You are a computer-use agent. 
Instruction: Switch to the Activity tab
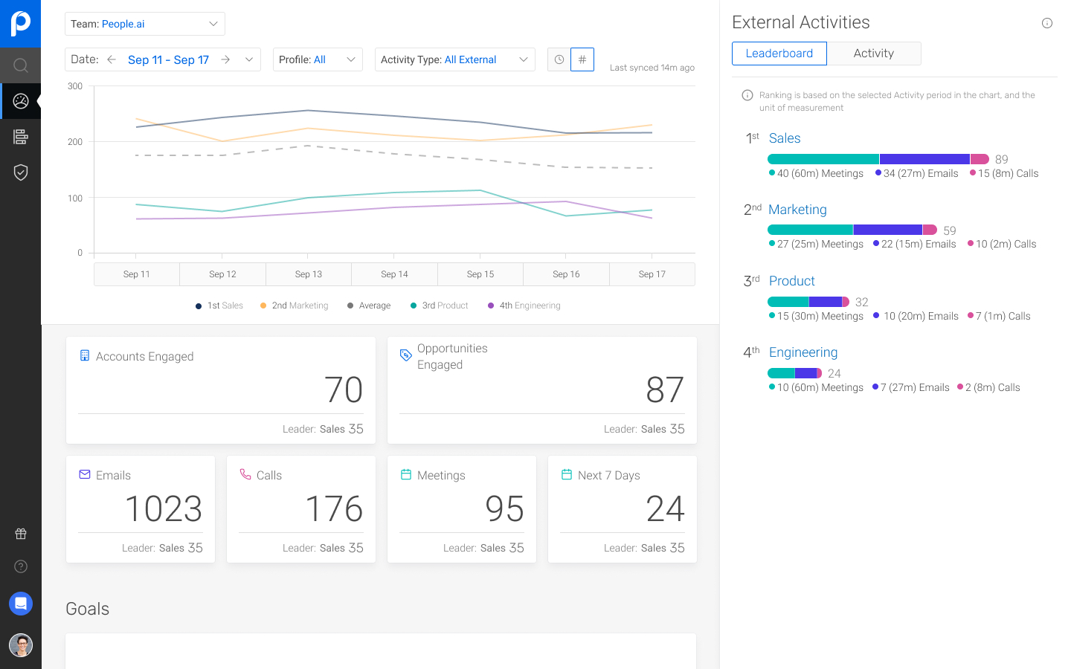(x=874, y=54)
